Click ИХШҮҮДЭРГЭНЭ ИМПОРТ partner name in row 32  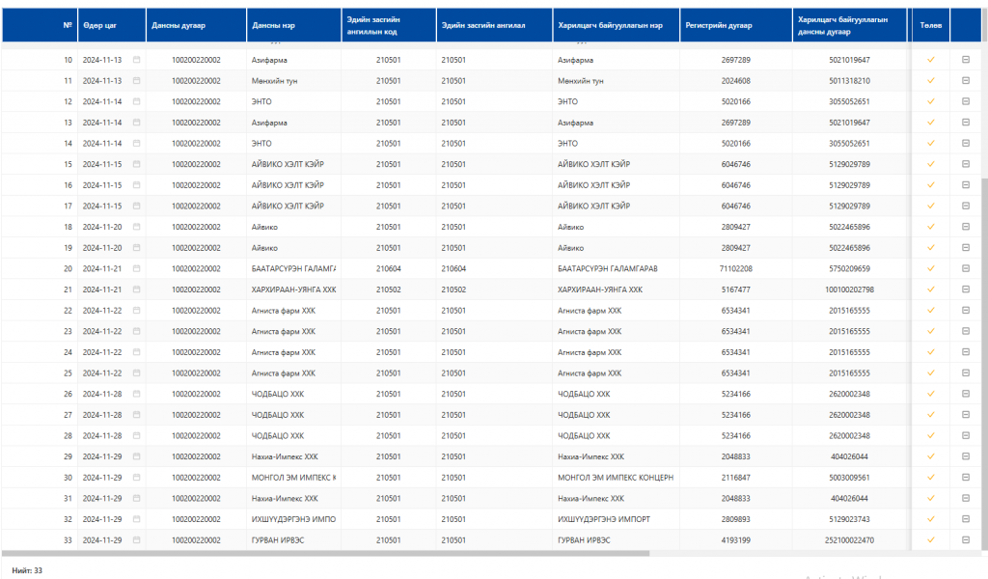(x=604, y=519)
